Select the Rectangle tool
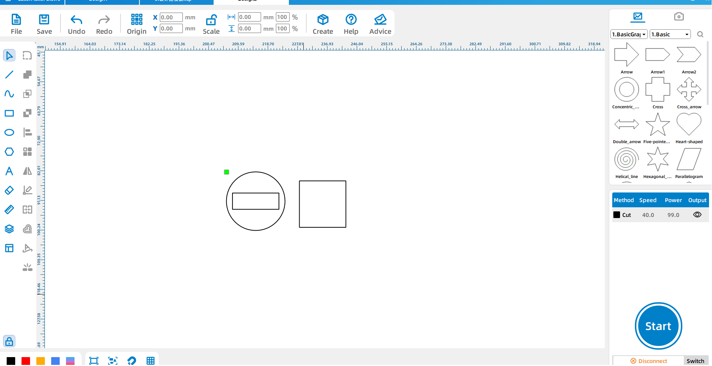Screen dimensions: 712x366 pos(9,113)
